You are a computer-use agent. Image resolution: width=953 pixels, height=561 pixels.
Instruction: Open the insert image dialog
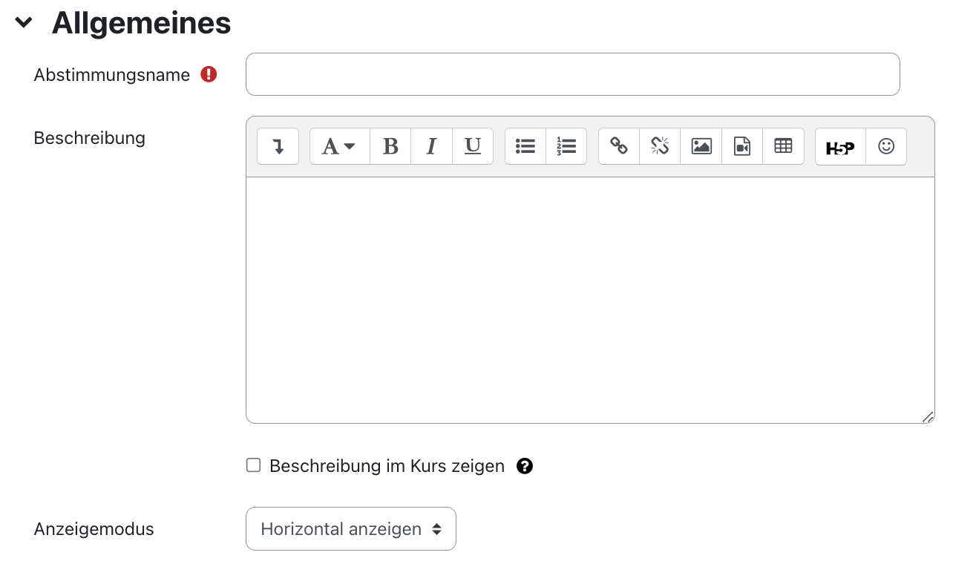point(701,146)
